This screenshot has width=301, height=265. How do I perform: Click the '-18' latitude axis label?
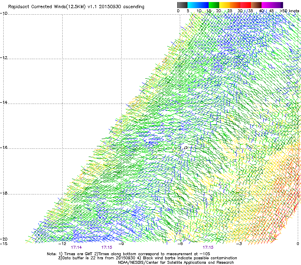(4, 193)
